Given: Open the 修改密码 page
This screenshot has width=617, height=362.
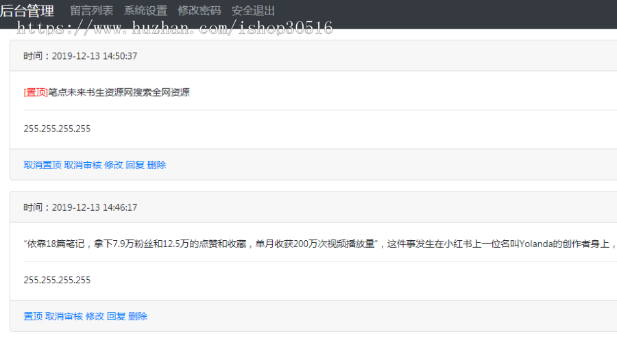Looking at the screenshot, I should point(199,10).
